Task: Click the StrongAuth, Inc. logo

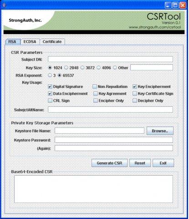Action: tap(25, 20)
